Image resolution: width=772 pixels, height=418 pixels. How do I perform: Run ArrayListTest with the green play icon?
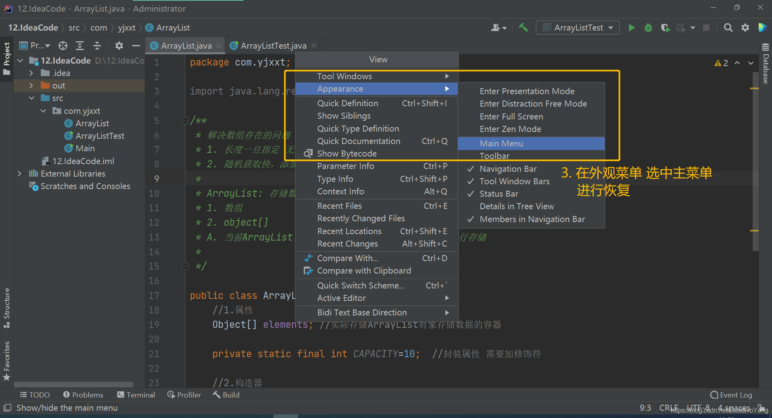(x=632, y=28)
